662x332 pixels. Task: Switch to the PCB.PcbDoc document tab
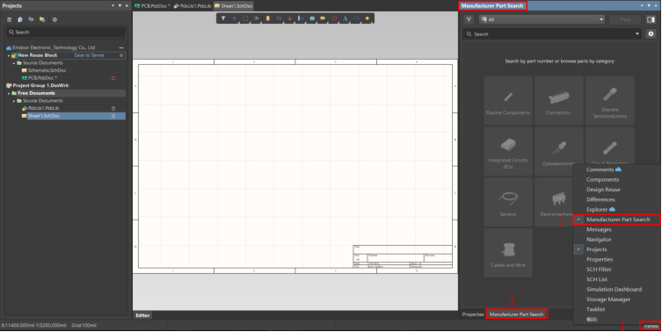[152, 6]
